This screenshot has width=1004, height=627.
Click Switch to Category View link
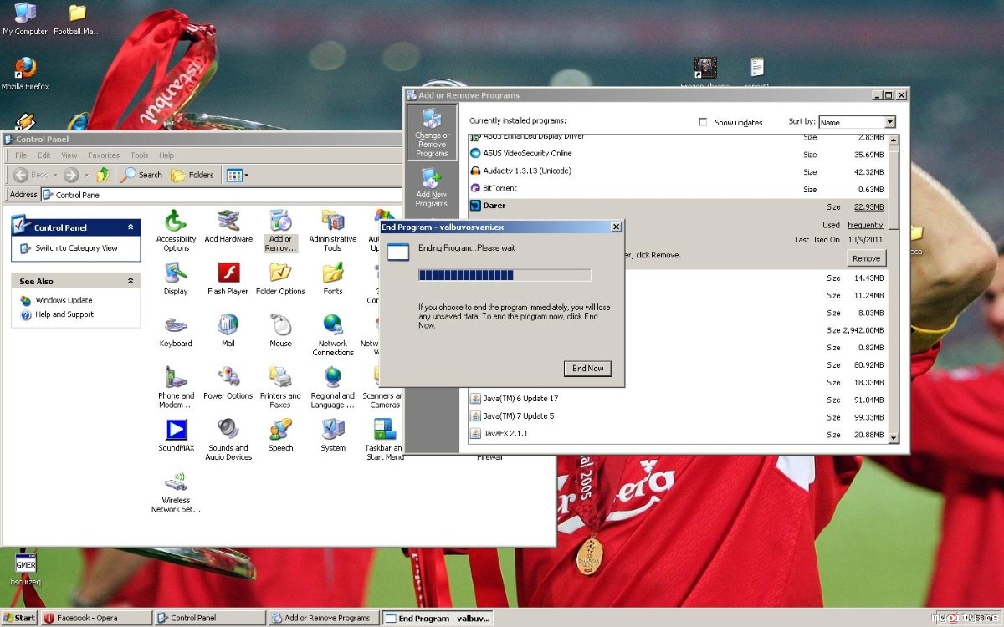[76, 248]
